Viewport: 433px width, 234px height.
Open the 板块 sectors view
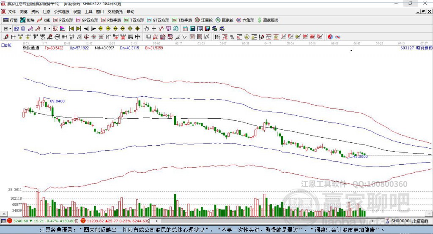(x=27, y=20)
